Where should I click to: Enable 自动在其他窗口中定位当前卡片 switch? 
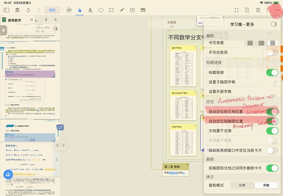pyautogui.click(x=272, y=151)
